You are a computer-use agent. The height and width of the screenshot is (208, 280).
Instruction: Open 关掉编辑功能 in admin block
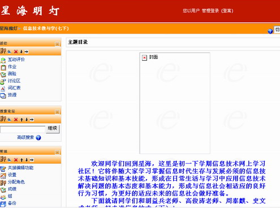[x=20, y=168]
